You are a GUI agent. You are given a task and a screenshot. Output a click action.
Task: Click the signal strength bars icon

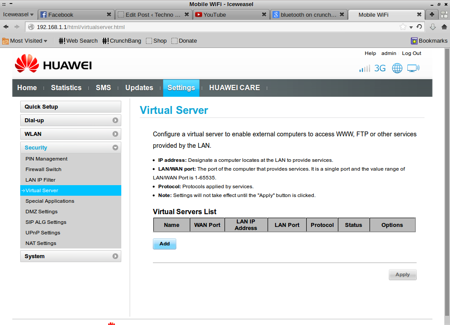tap(364, 69)
